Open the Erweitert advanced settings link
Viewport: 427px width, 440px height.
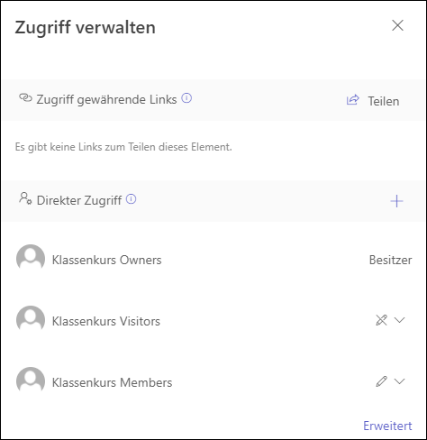(x=387, y=426)
